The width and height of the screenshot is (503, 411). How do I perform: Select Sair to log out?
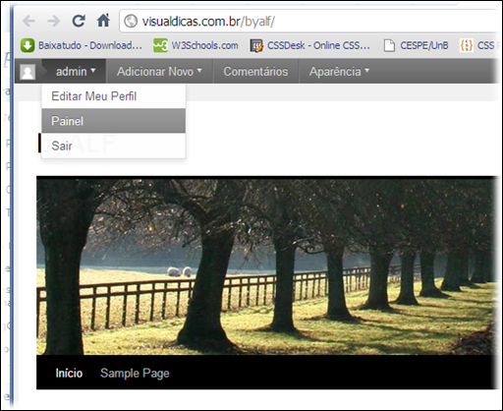point(113,146)
